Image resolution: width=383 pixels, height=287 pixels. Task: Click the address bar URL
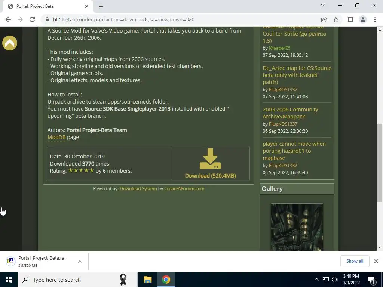click(123, 19)
